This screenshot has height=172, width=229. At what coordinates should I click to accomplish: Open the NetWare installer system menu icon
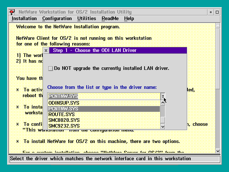click(12, 12)
